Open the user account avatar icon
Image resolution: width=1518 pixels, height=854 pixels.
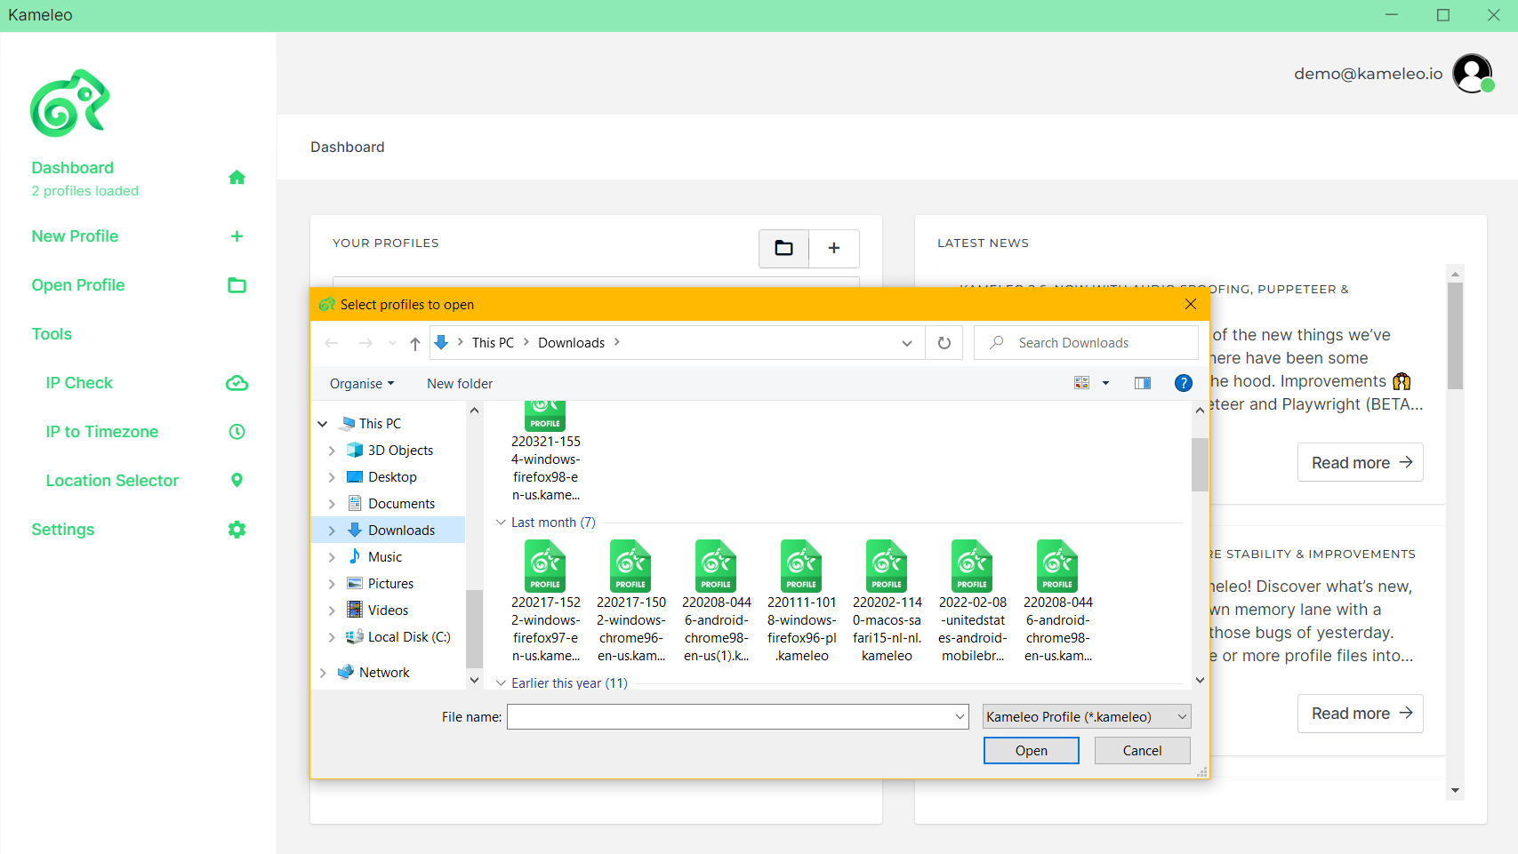(x=1473, y=74)
